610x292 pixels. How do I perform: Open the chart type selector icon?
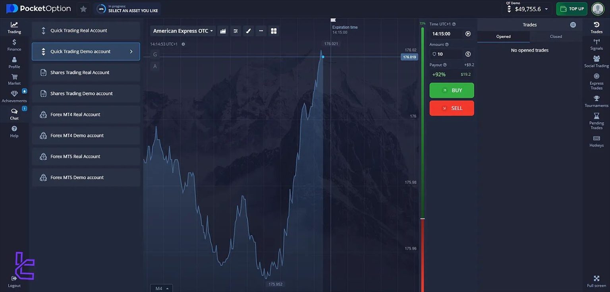[223, 31]
